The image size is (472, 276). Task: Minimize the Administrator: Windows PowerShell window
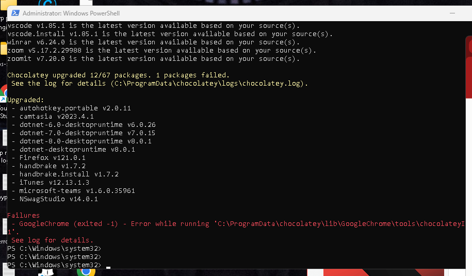452,13
